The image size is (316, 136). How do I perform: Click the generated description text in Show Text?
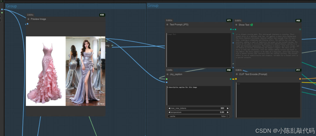pyautogui.click(x=268, y=46)
